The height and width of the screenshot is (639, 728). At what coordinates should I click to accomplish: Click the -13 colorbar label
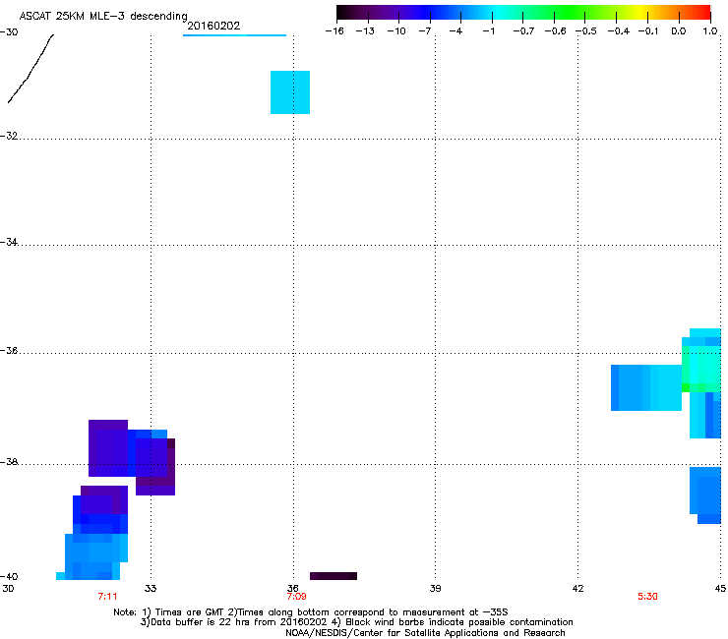point(365,31)
